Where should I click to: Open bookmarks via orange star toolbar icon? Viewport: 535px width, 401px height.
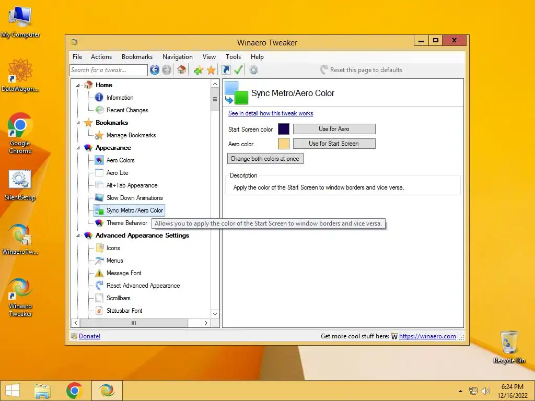pyautogui.click(x=211, y=70)
